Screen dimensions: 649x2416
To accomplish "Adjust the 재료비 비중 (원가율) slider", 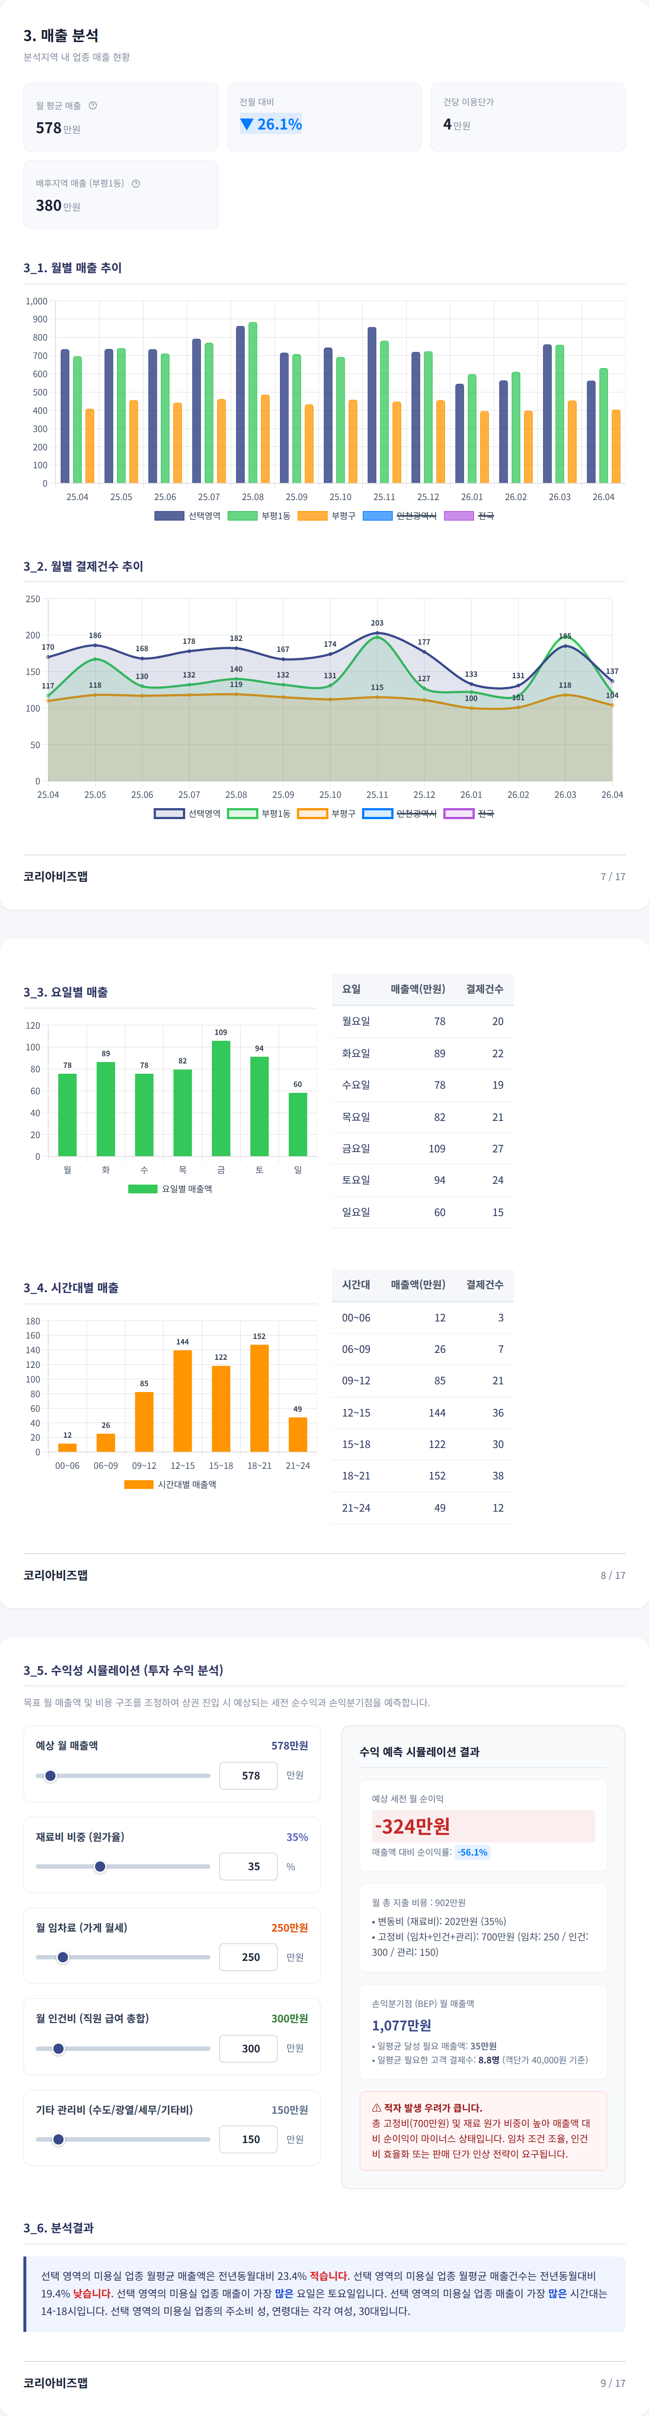I will tap(123, 1867).
